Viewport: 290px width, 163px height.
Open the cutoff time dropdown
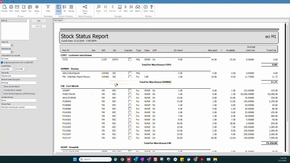pyautogui.click(x=25, y=69)
